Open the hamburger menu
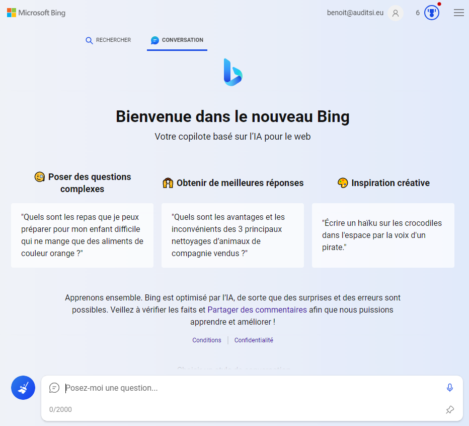 pos(458,13)
